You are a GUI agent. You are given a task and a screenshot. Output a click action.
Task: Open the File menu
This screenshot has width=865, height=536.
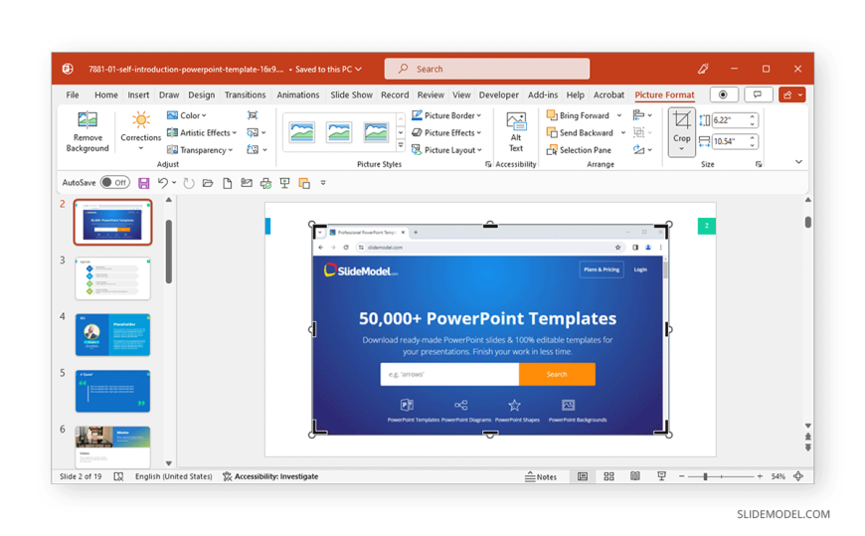click(73, 94)
